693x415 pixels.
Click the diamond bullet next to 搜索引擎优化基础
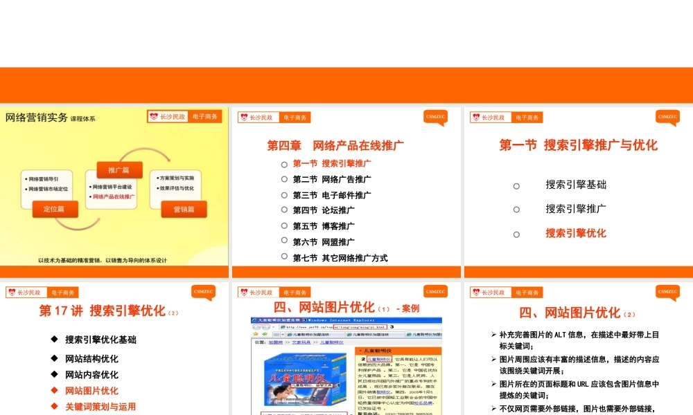[53, 340]
